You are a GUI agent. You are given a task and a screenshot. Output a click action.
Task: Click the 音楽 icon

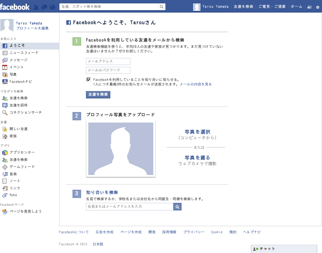point(5,174)
